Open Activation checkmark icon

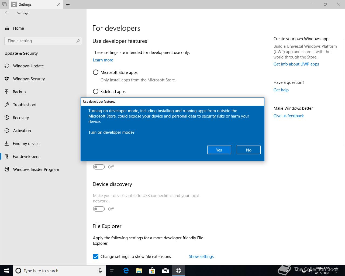pyautogui.click(x=7, y=131)
